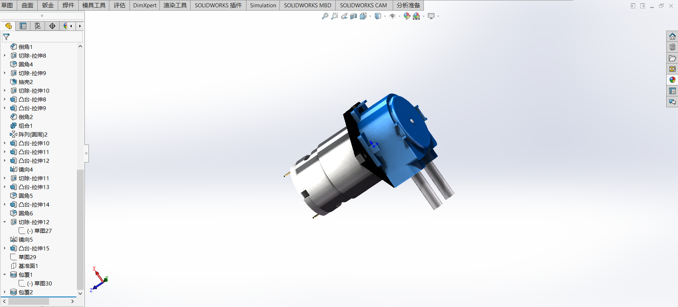The height and width of the screenshot is (307, 678).
Task: Switch to the FeatureManager design tree tab
Action: coord(8,26)
